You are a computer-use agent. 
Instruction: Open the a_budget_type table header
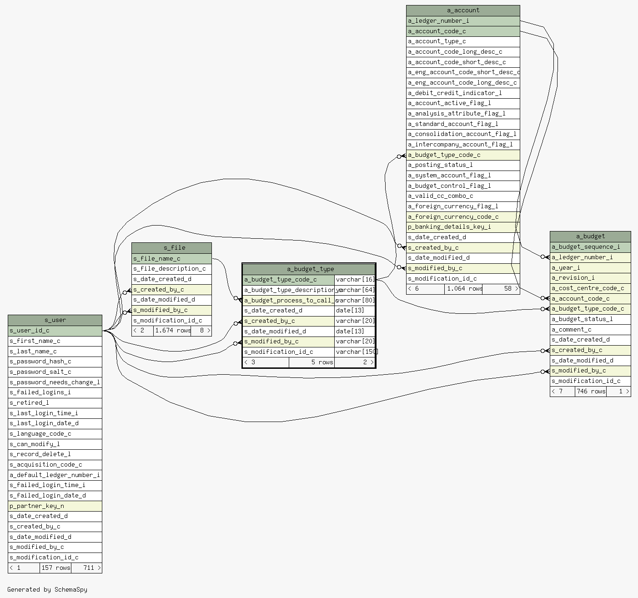click(309, 269)
